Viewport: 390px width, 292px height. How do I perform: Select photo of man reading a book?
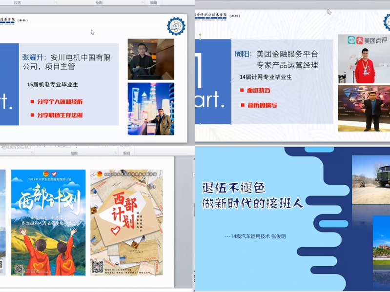151,59
